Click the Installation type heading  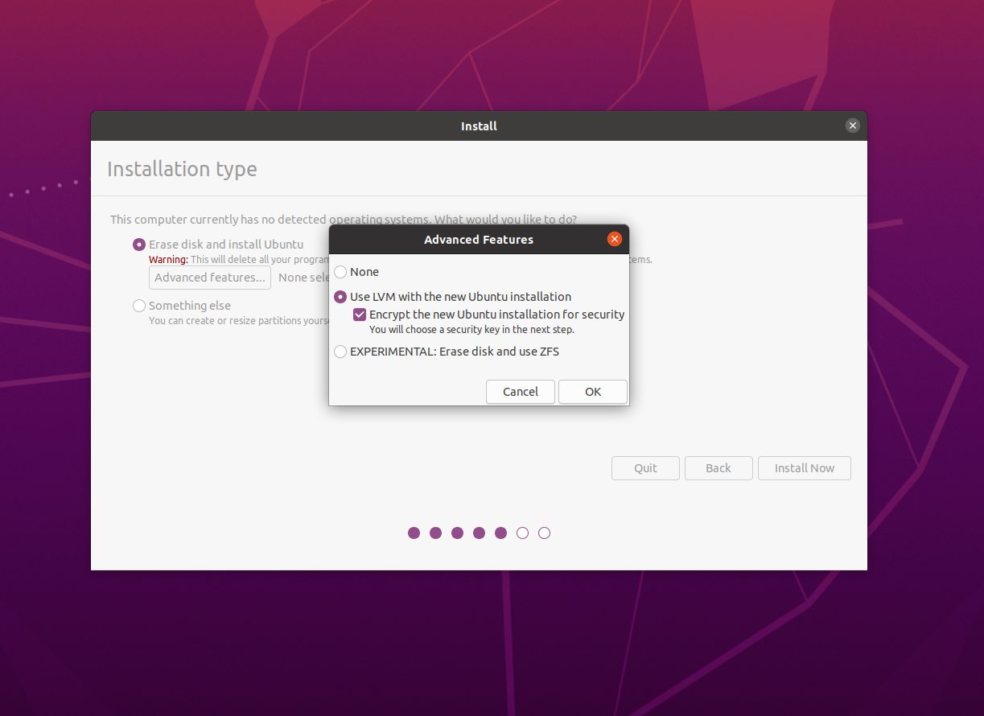point(182,169)
